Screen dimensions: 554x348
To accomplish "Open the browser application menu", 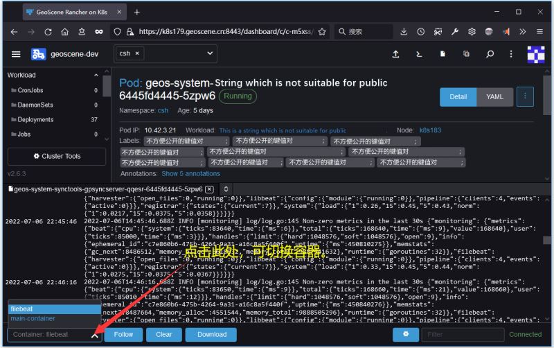I will coord(539,32).
